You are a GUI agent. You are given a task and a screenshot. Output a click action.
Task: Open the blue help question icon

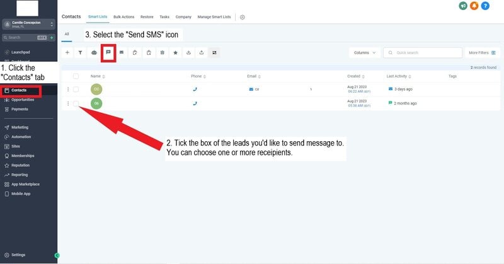[x=485, y=6]
